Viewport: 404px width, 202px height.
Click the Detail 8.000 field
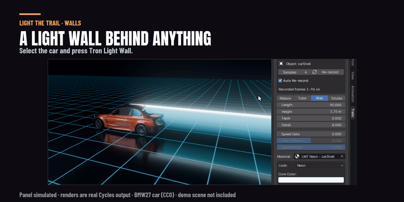pos(311,125)
